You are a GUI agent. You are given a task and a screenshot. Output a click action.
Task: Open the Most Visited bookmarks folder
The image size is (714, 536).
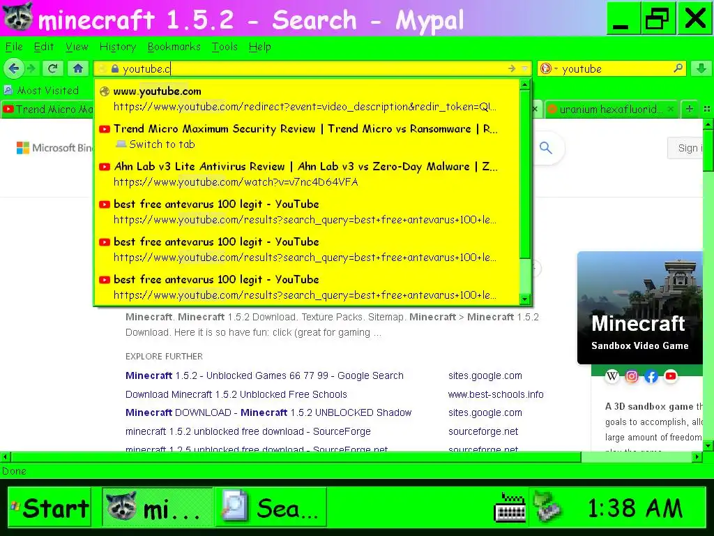coord(41,90)
